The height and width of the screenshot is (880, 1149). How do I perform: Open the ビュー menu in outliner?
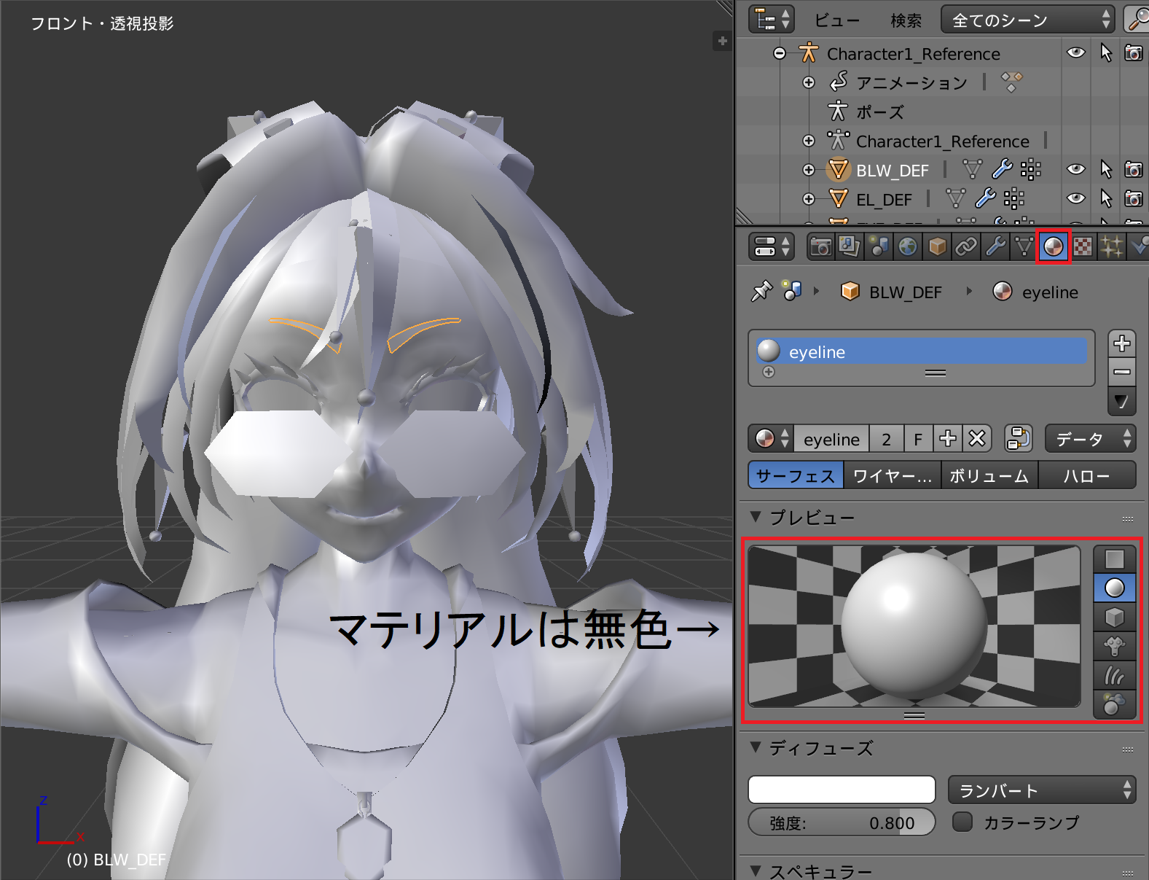coord(836,20)
